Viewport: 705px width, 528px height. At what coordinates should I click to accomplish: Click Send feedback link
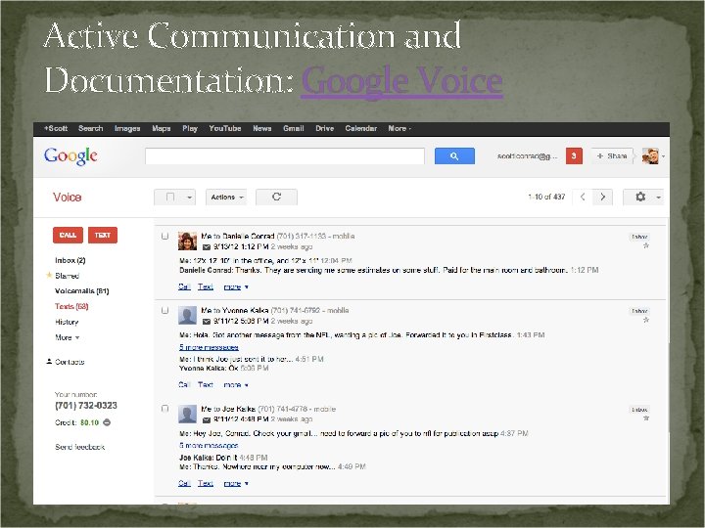pyautogui.click(x=79, y=447)
